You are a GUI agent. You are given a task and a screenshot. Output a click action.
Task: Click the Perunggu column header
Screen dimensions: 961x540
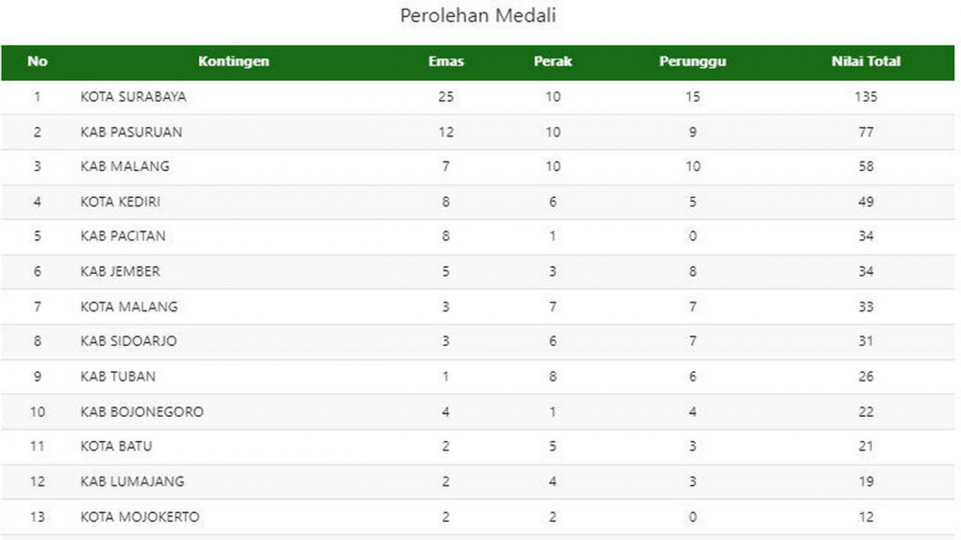tap(693, 61)
